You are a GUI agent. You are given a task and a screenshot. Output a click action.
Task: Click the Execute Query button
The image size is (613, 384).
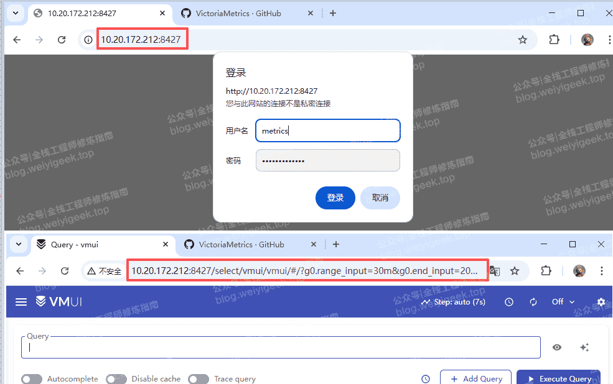(x=558, y=379)
